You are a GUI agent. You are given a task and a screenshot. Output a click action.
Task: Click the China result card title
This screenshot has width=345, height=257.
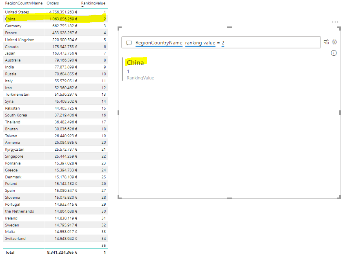pyautogui.click(x=135, y=63)
